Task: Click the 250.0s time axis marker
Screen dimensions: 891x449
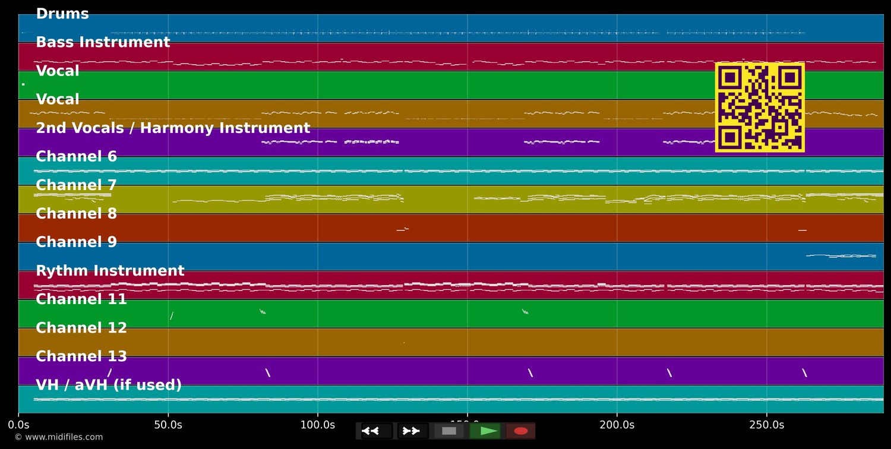Action: (x=766, y=425)
